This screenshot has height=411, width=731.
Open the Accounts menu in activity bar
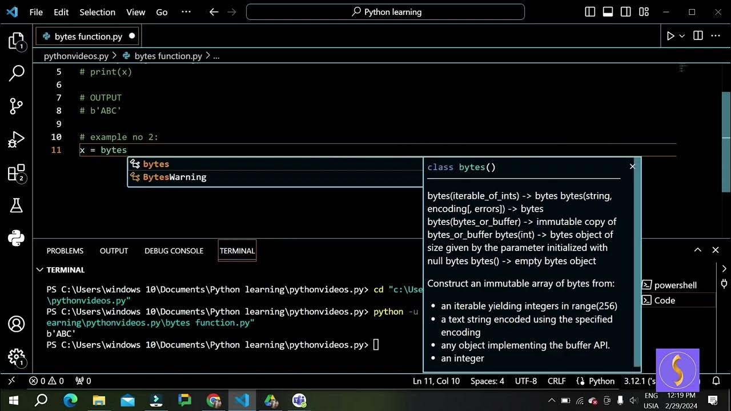(17, 324)
